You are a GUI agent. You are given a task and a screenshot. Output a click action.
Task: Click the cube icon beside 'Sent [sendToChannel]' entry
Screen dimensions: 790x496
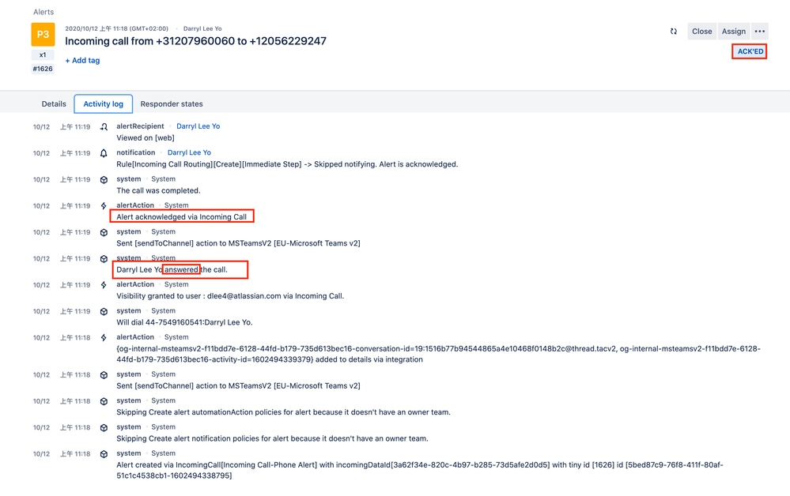click(104, 232)
